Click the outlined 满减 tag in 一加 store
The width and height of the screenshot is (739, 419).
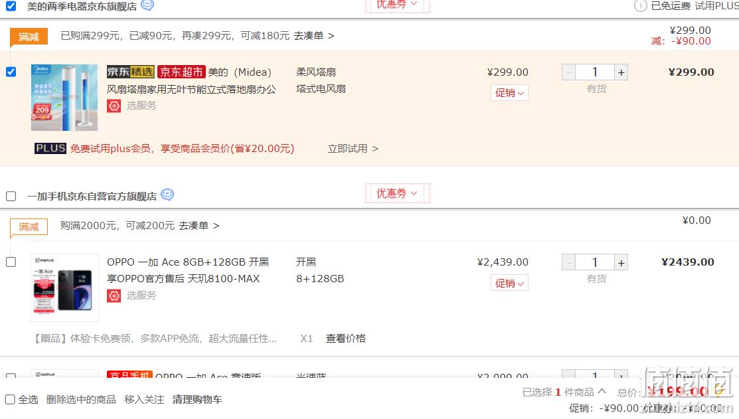[x=29, y=227]
